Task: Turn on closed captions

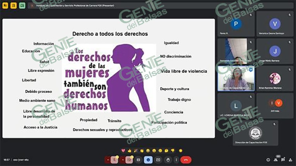Action: click(139, 159)
